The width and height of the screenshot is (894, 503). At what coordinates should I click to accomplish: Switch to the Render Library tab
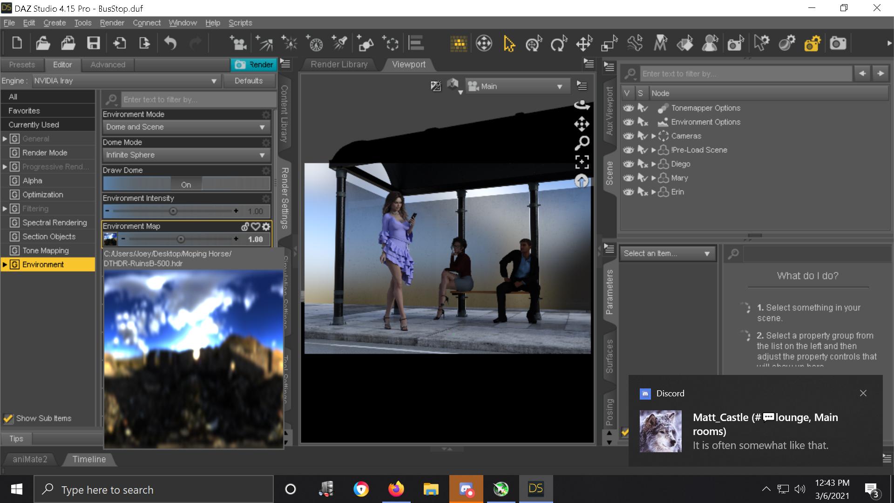(x=339, y=64)
